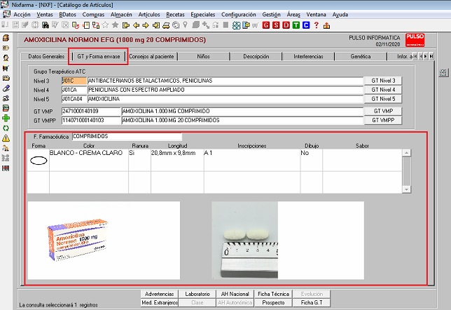Click the pill capsule icon in the left sidebar
This screenshot has height=310, width=451.
coord(6,88)
